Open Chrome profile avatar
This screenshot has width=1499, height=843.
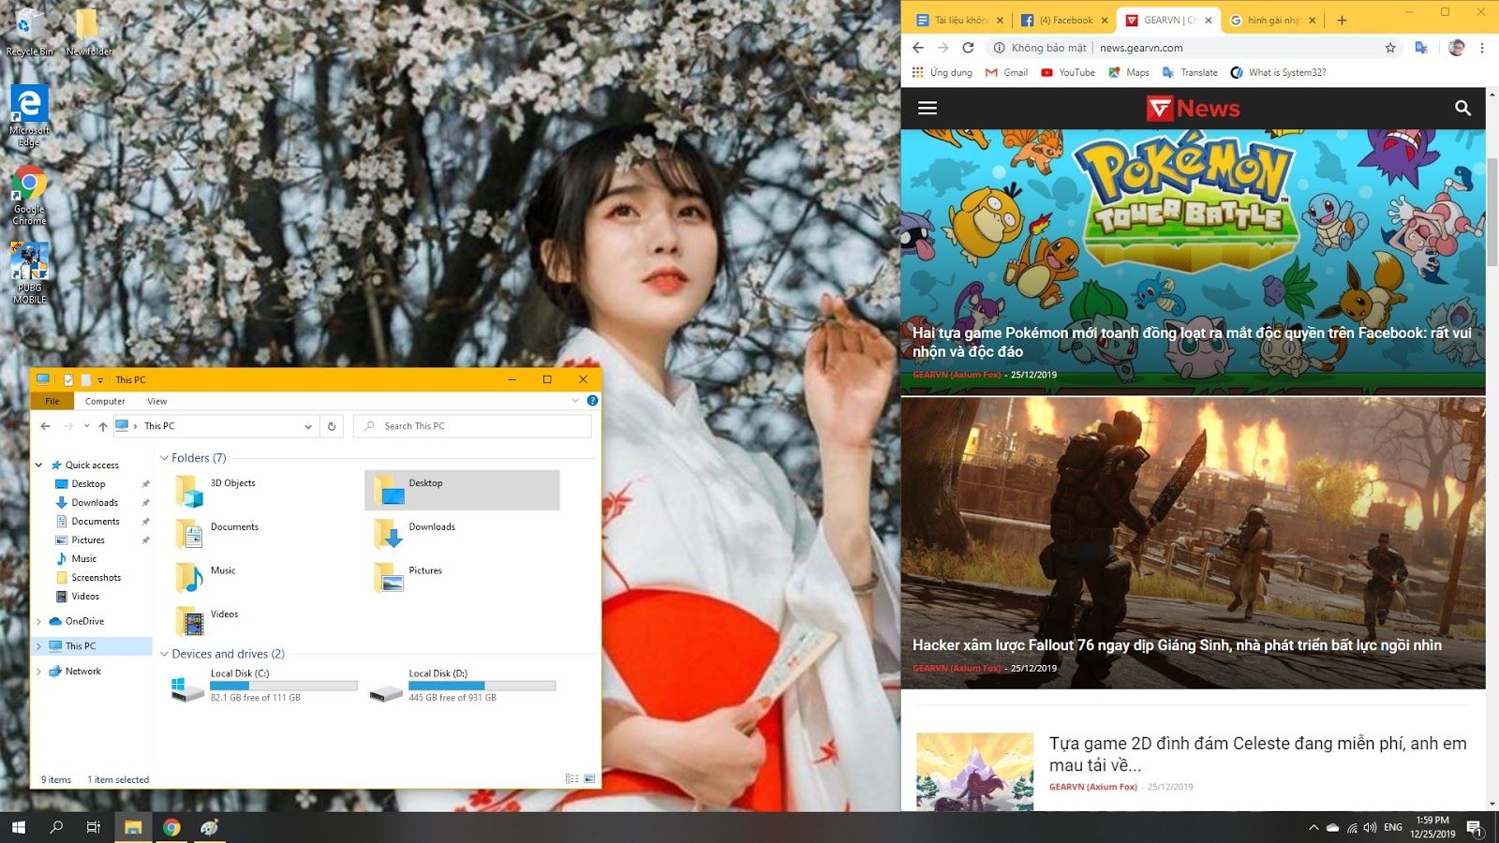point(1456,48)
